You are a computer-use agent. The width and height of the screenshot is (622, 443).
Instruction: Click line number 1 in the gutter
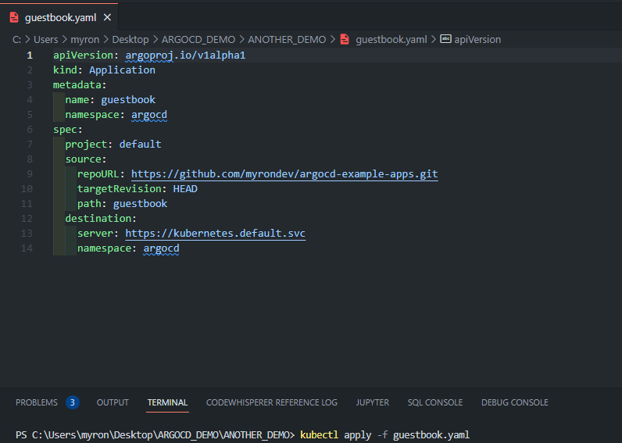(x=30, y=55)
